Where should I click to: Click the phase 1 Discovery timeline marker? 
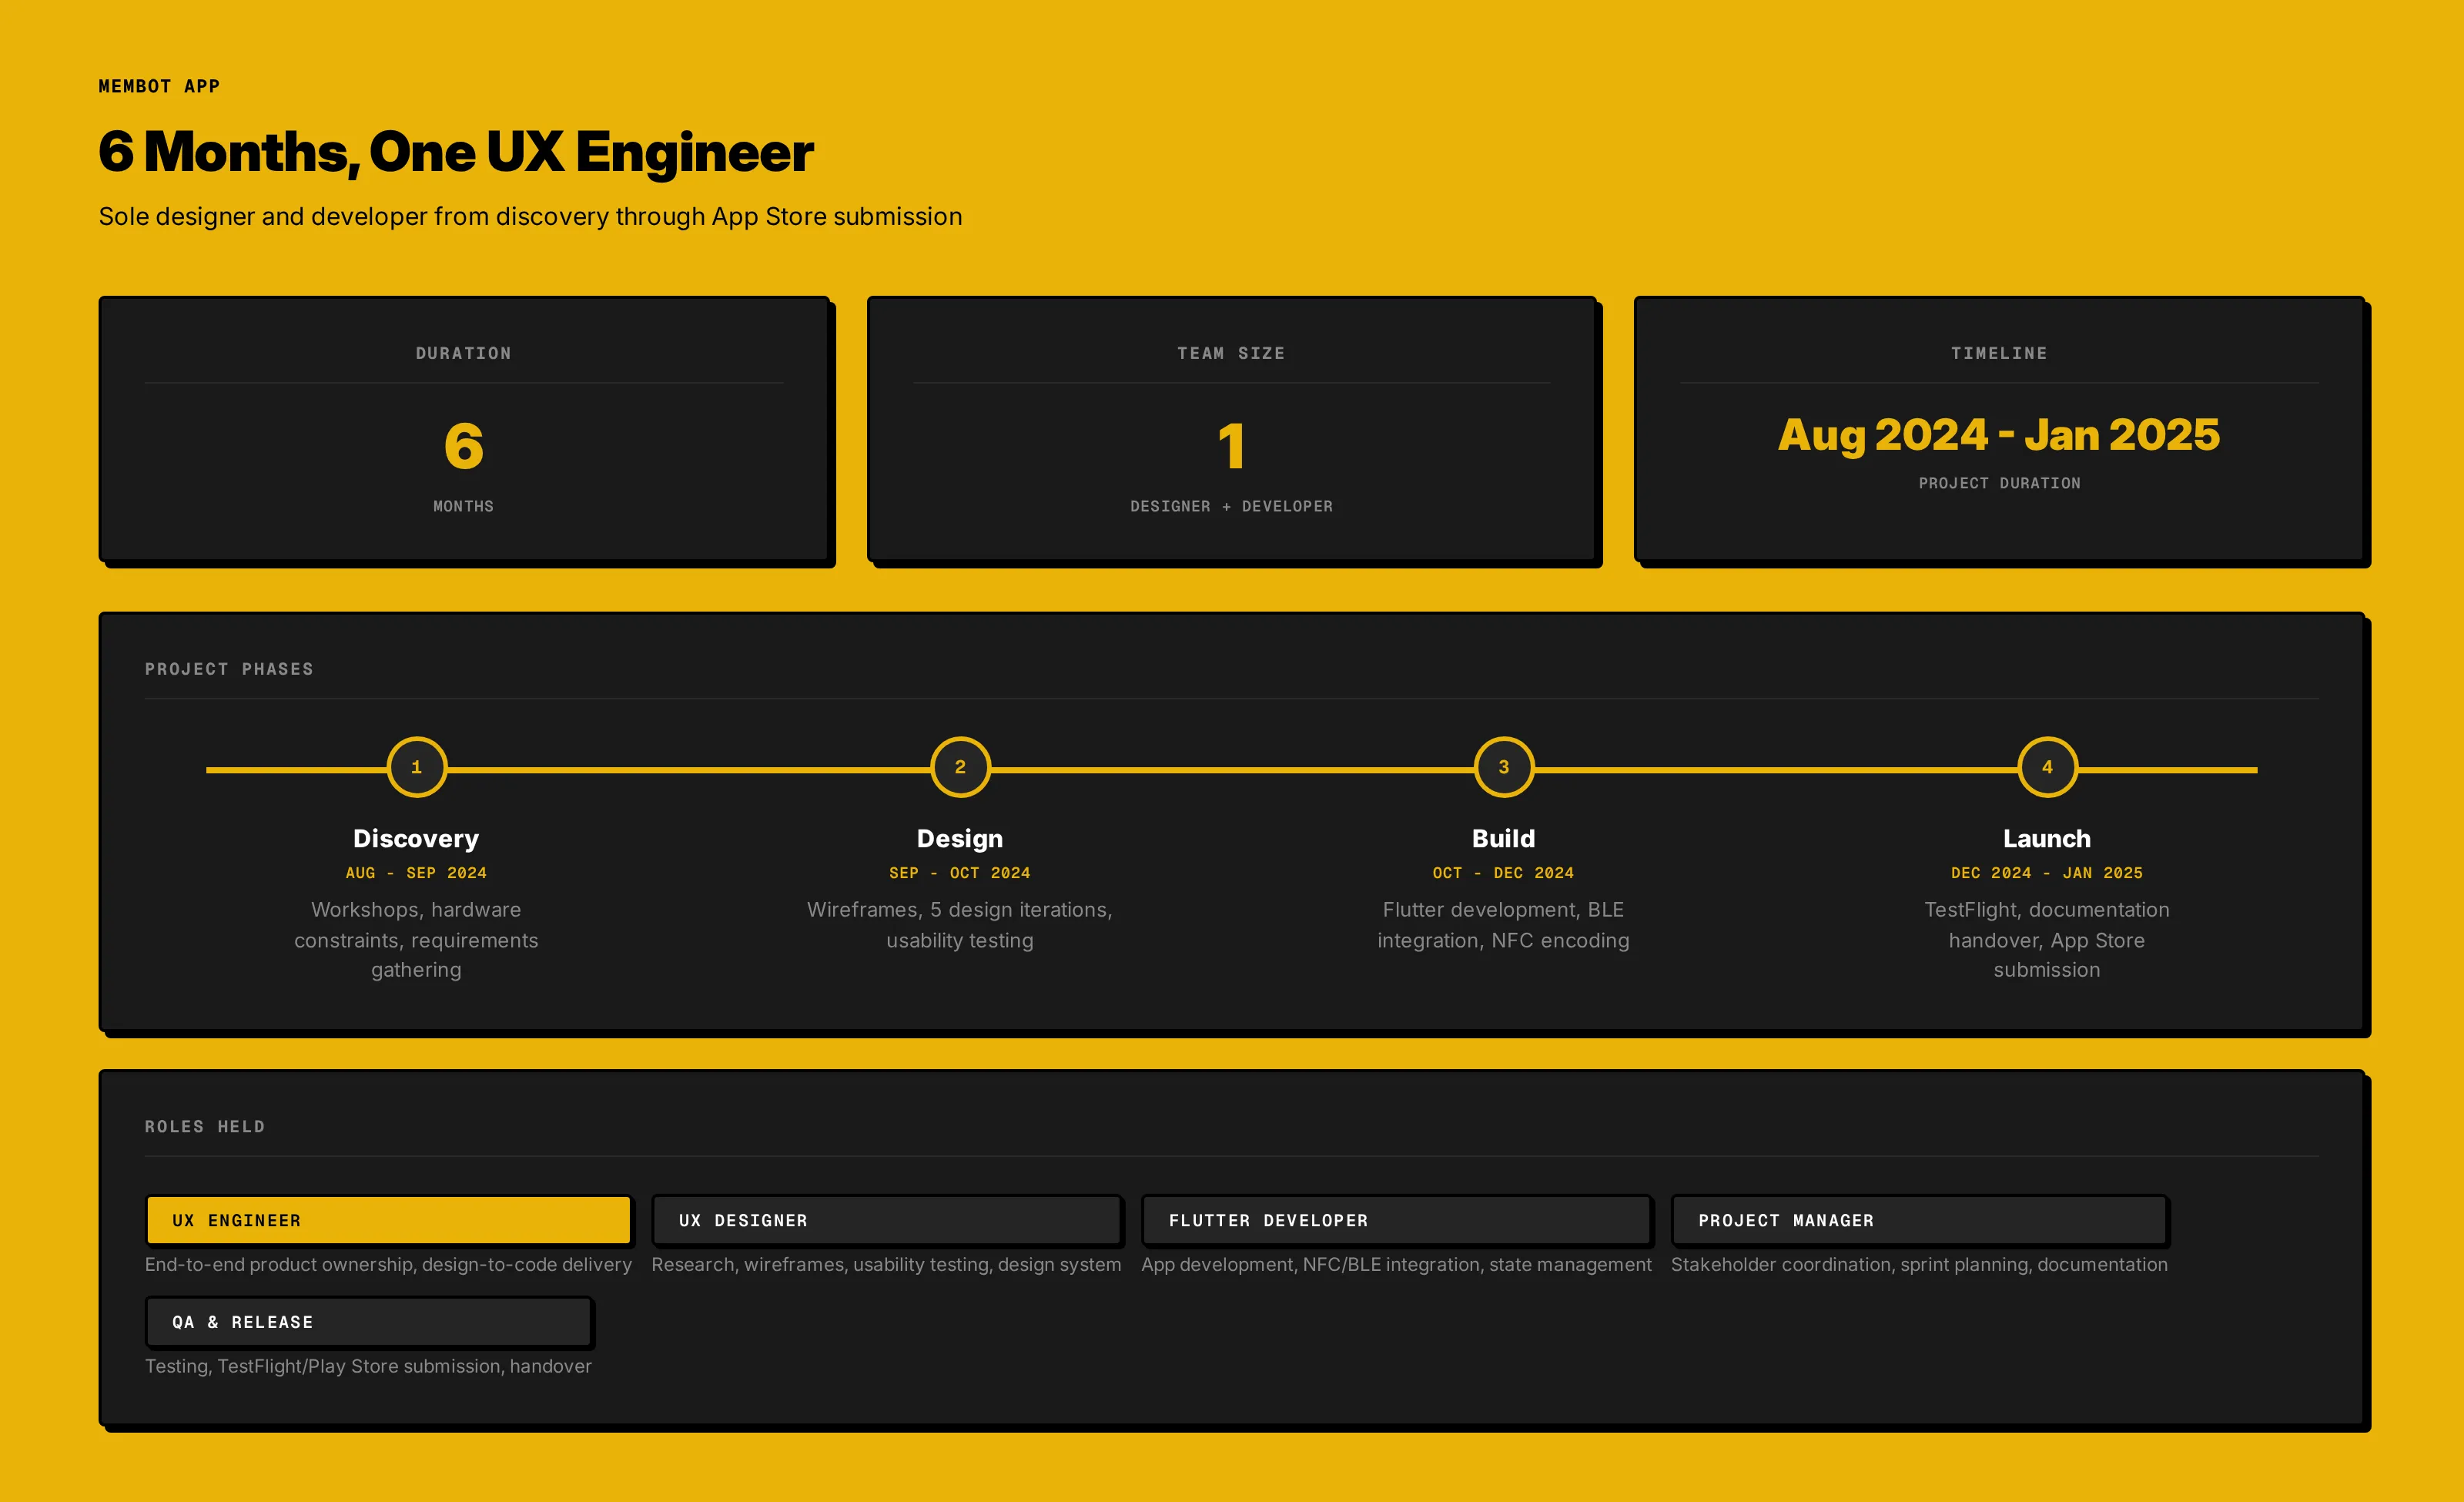[416, 767]
